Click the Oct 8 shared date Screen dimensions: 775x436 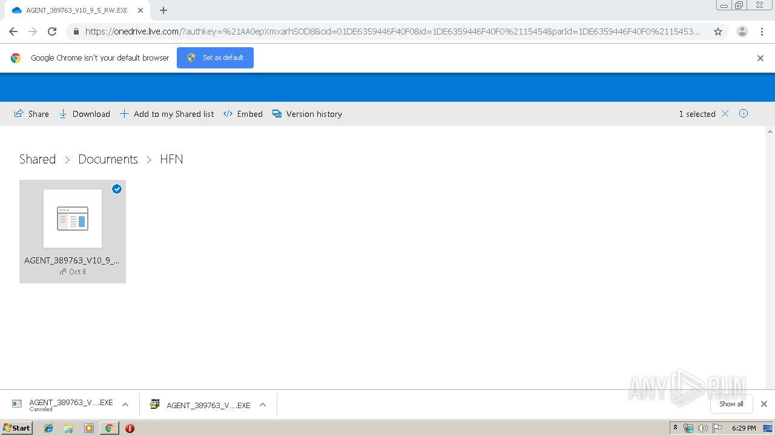point(77,272)
